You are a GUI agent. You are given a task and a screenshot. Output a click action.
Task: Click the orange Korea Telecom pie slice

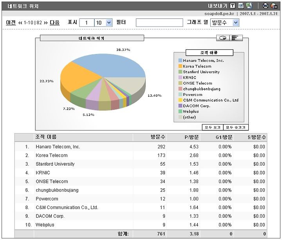(x=79, y=77)
